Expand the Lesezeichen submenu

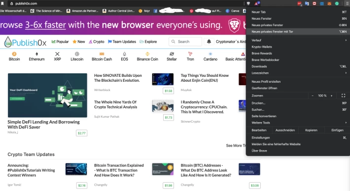(298, 73)
